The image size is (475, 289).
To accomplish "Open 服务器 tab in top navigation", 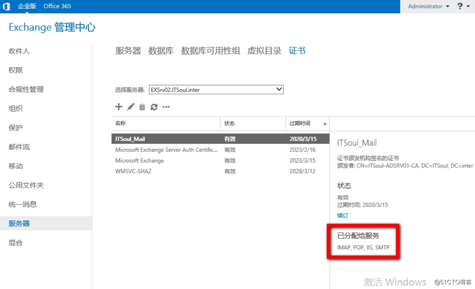I will click(x=128, y=51).
